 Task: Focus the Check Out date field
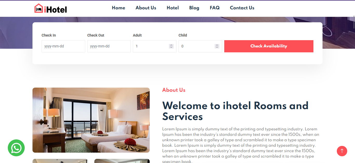(109, 46)
